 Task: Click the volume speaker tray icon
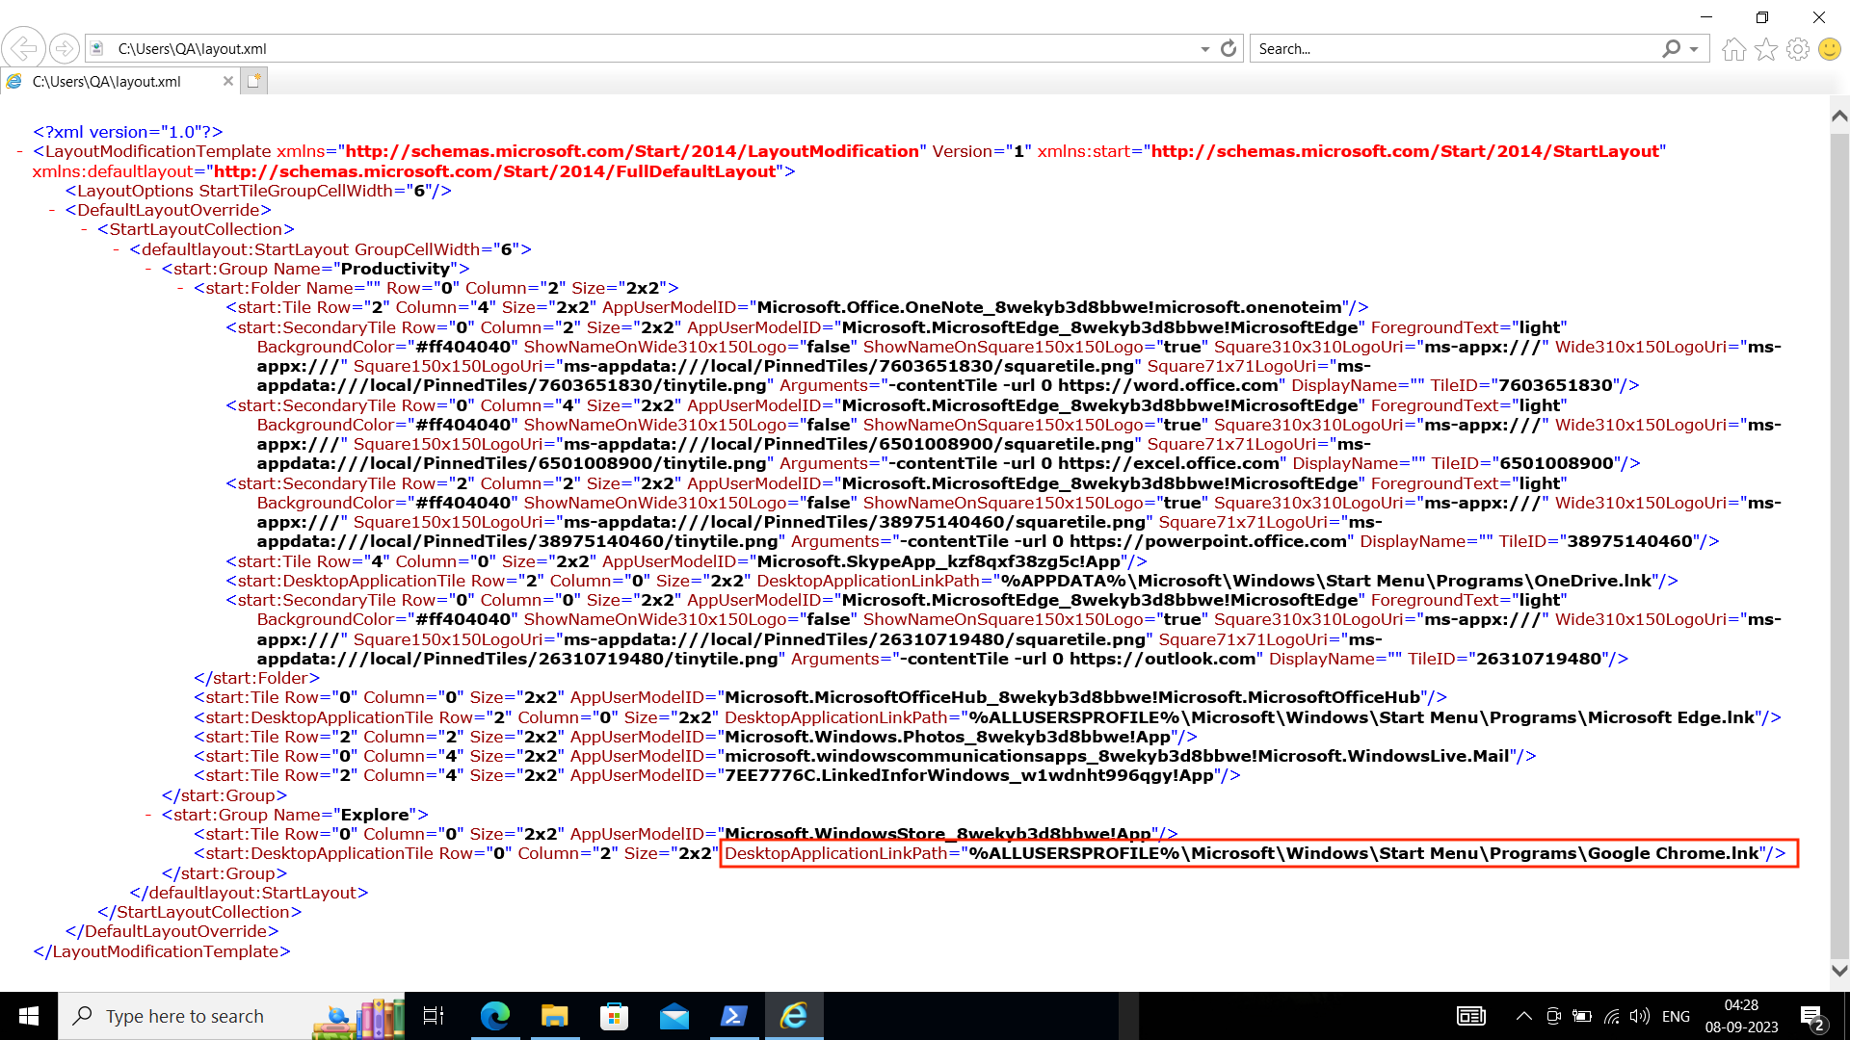[x=1639, y=1016]
